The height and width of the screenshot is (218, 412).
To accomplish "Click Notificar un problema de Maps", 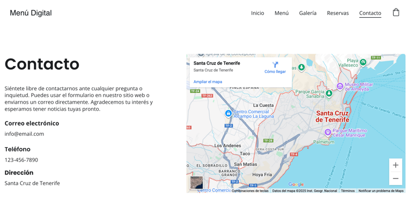I will [x=381, y=191].
